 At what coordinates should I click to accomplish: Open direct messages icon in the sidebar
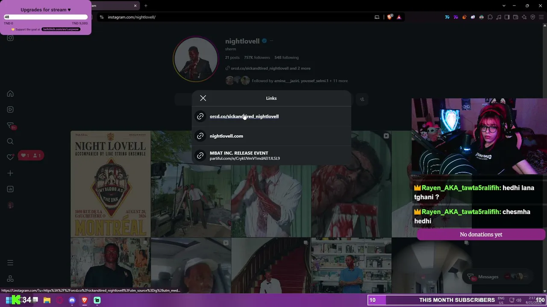coord(10,126)
